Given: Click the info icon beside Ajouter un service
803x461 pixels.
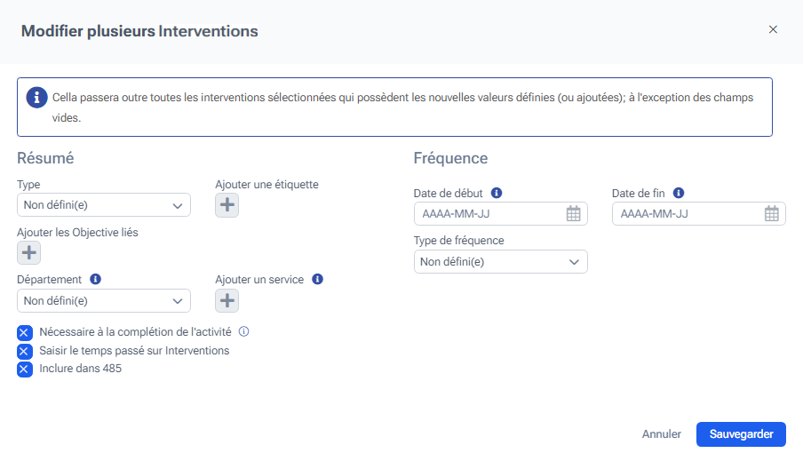Looking at the screenshot, I should 317,279.
